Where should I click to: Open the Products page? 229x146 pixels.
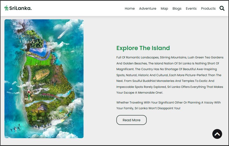tap(208, 9)
